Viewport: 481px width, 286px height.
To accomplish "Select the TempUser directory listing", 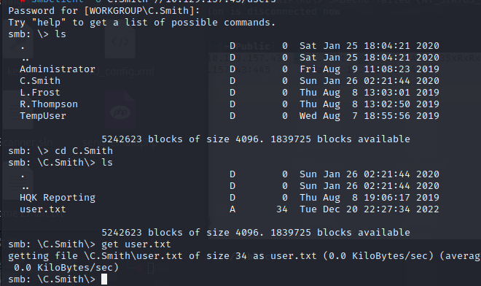I will point(43,116).
